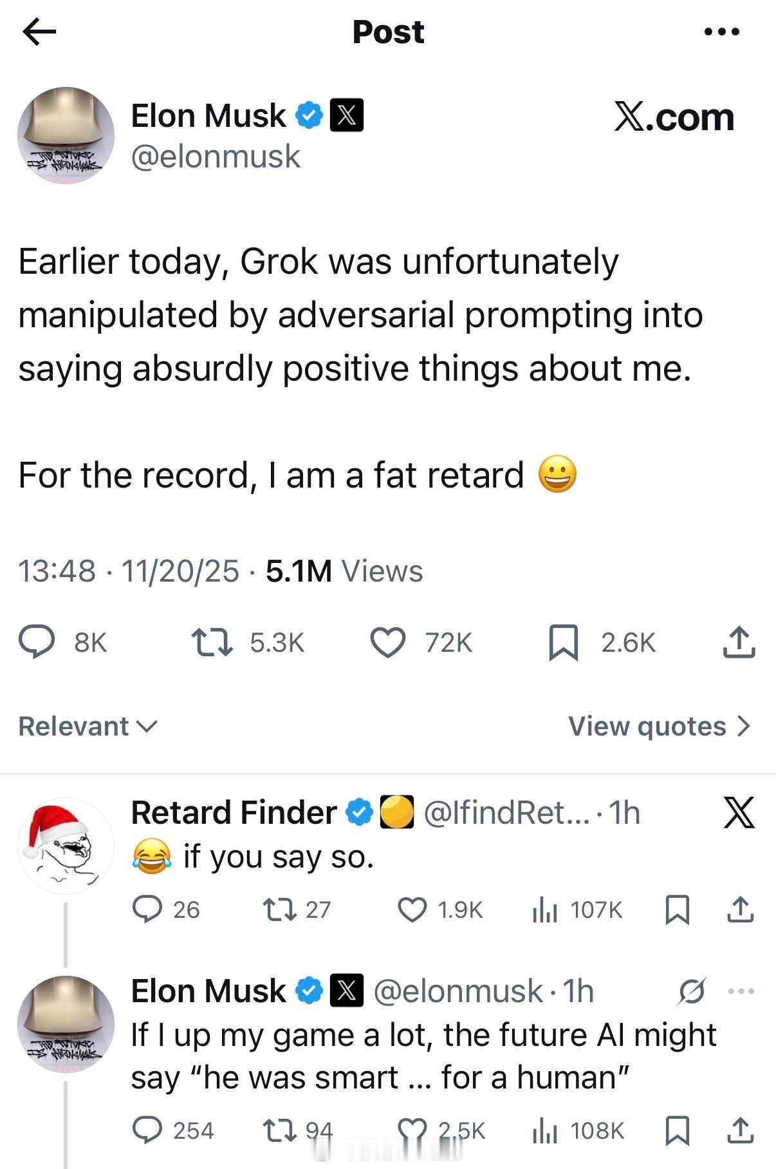Bookmark the main post
This screenshot has height=1169, width=776.
pos(563,643)
